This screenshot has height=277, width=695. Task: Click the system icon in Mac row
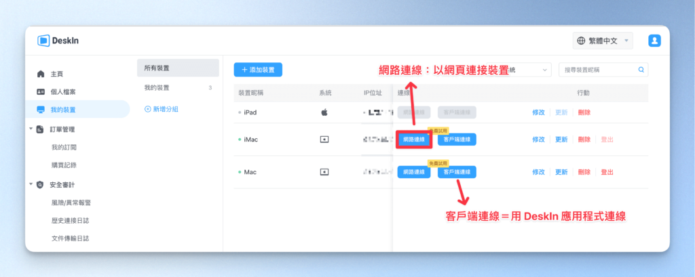click(x=324, y=172)
